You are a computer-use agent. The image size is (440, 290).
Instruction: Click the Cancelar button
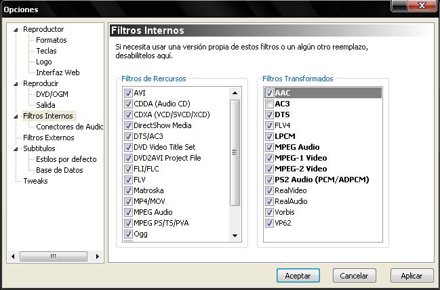coord(354,276)
